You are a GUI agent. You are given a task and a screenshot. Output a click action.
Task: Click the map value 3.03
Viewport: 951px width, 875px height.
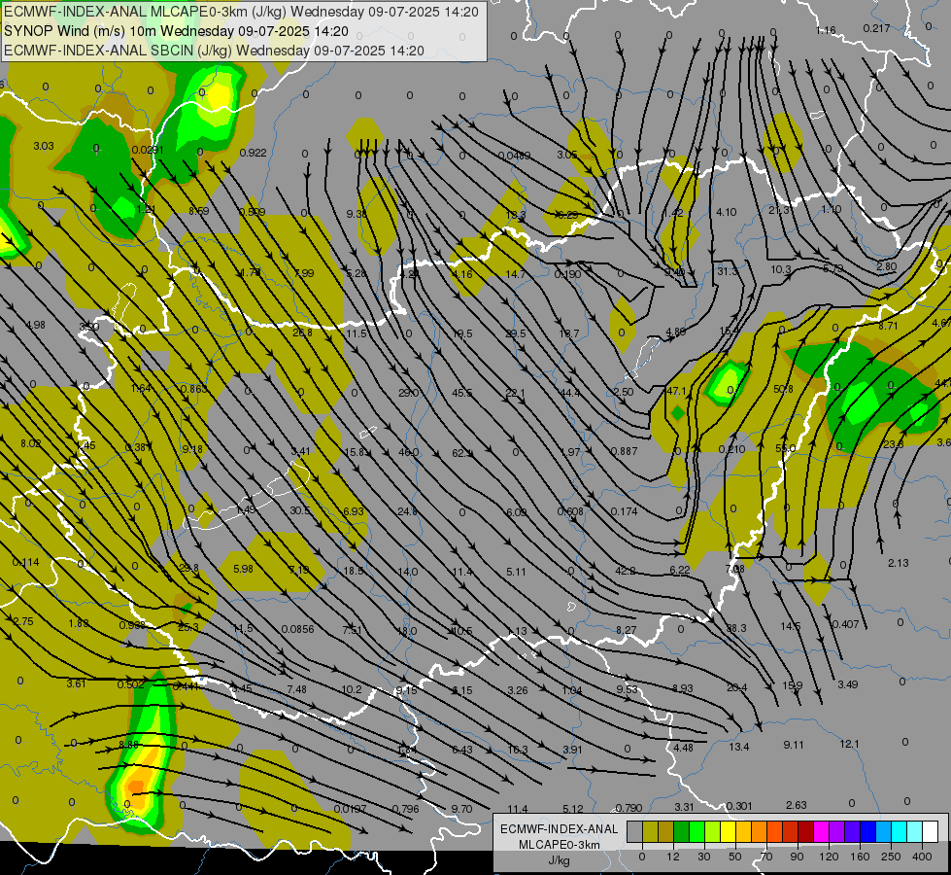pos(43,146)
